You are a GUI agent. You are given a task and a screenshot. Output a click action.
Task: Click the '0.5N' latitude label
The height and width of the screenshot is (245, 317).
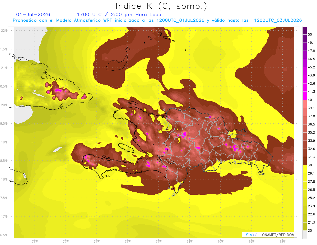[x=4, y=86]
